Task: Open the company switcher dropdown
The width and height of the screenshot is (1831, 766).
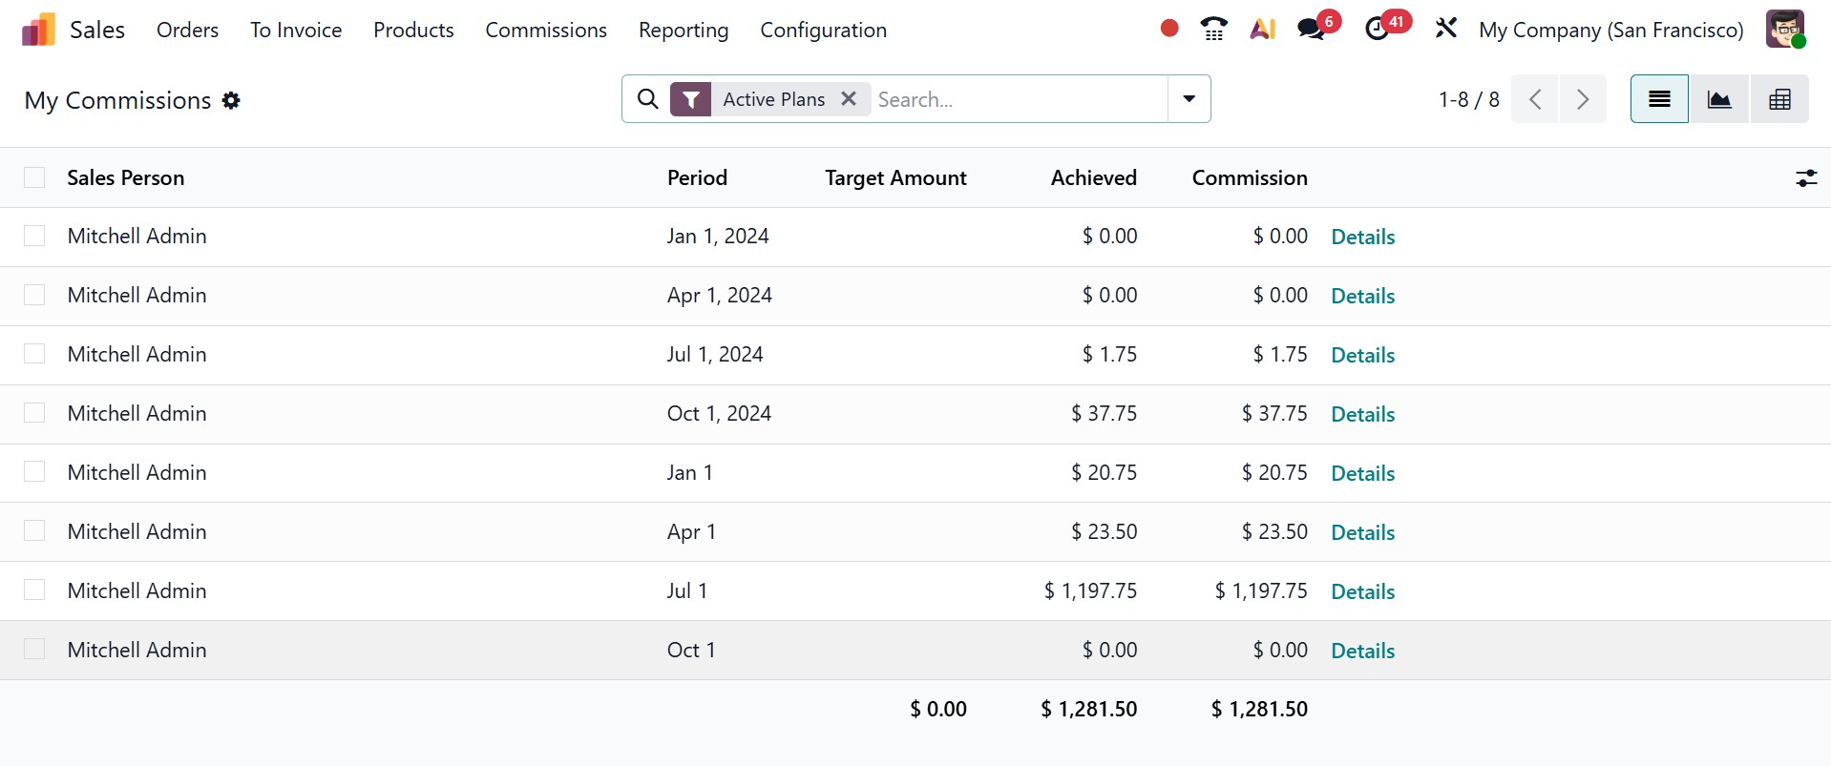Action: 1610,31
